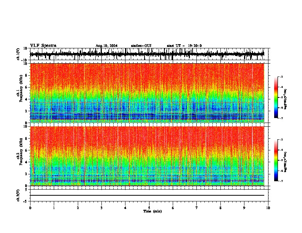The width and height of the screenshot is (302, 233).
Task: Click the time axis tick label "3"
Action: [x=101, y=208]
